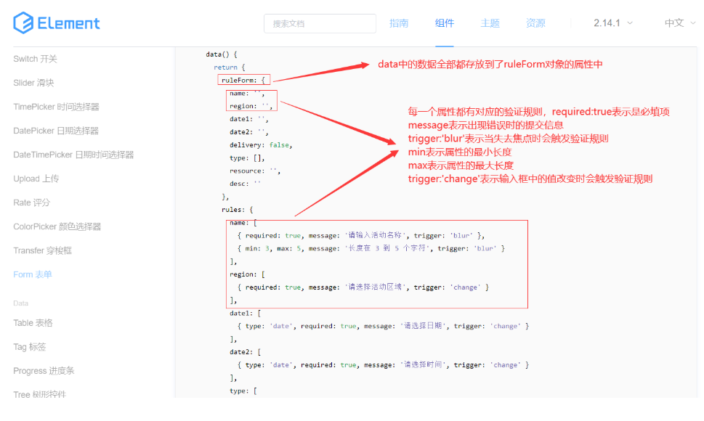Open the 指南 nav tab
Viewport: 704px width, 421px height.
(399, 23)
